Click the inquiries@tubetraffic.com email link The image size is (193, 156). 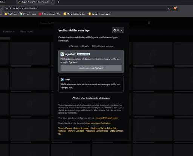[107, 118]
